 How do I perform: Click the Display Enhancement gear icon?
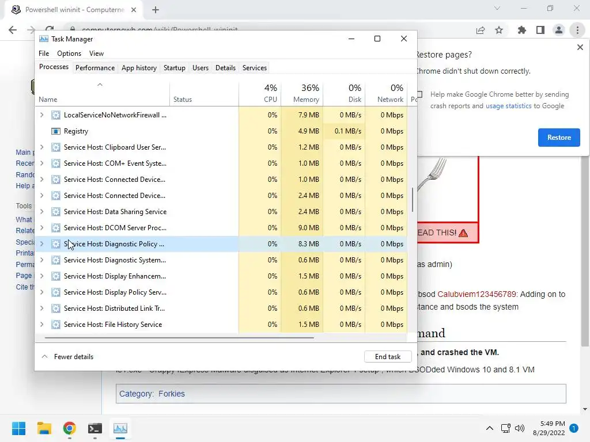tap(56, 276)
